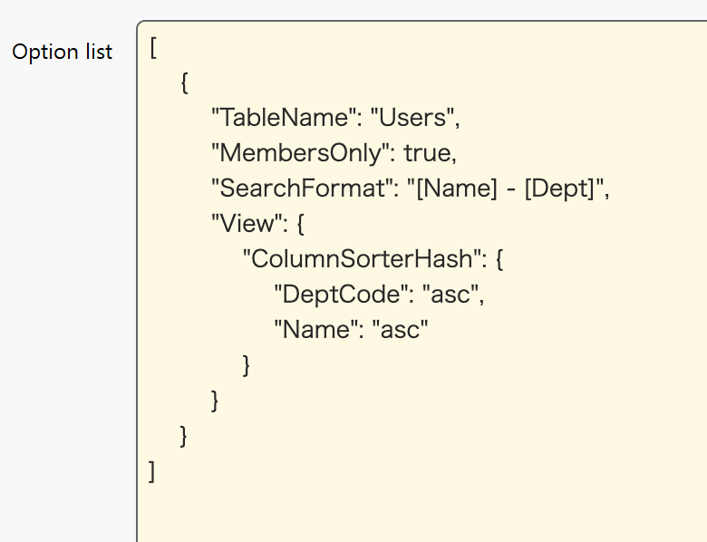Click the closing square bracket line
Screen dimensions: 707x542
152,471
